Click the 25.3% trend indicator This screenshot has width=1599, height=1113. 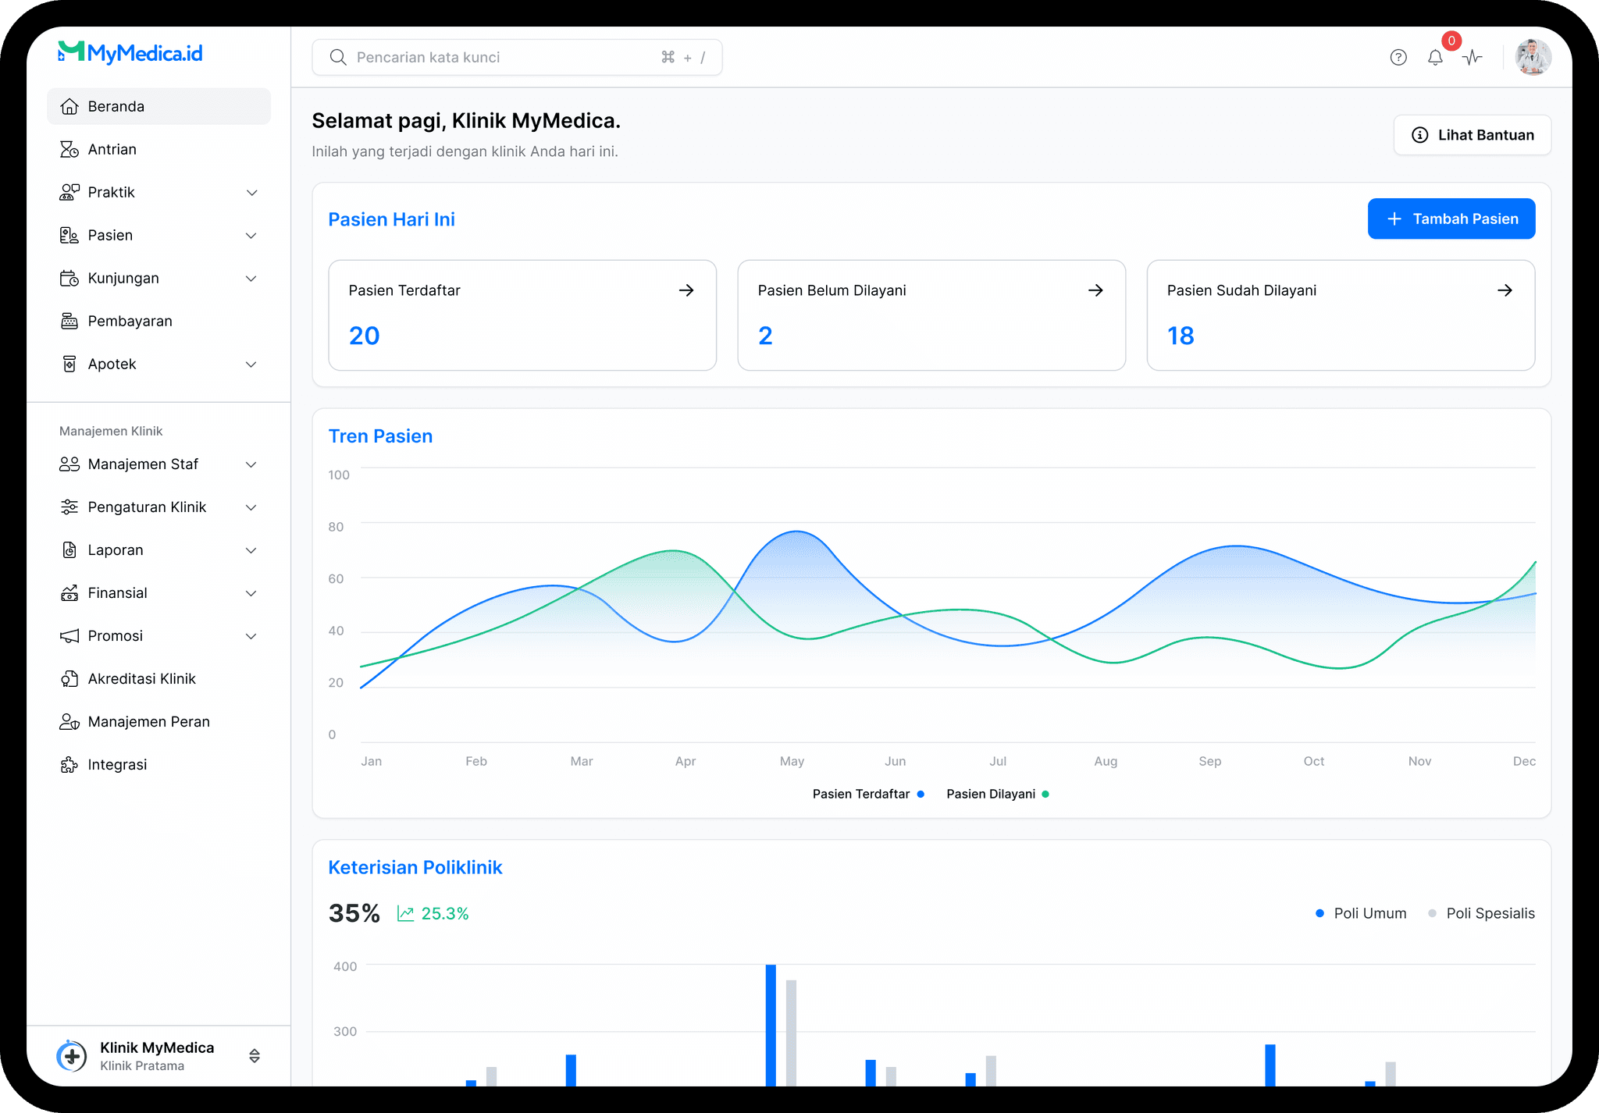point(433,913)
